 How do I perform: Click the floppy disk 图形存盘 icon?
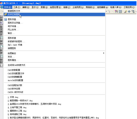[5, 20]
